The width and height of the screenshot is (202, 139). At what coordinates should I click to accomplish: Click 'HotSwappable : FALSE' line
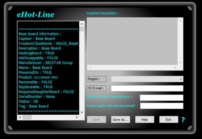(38, 58)
